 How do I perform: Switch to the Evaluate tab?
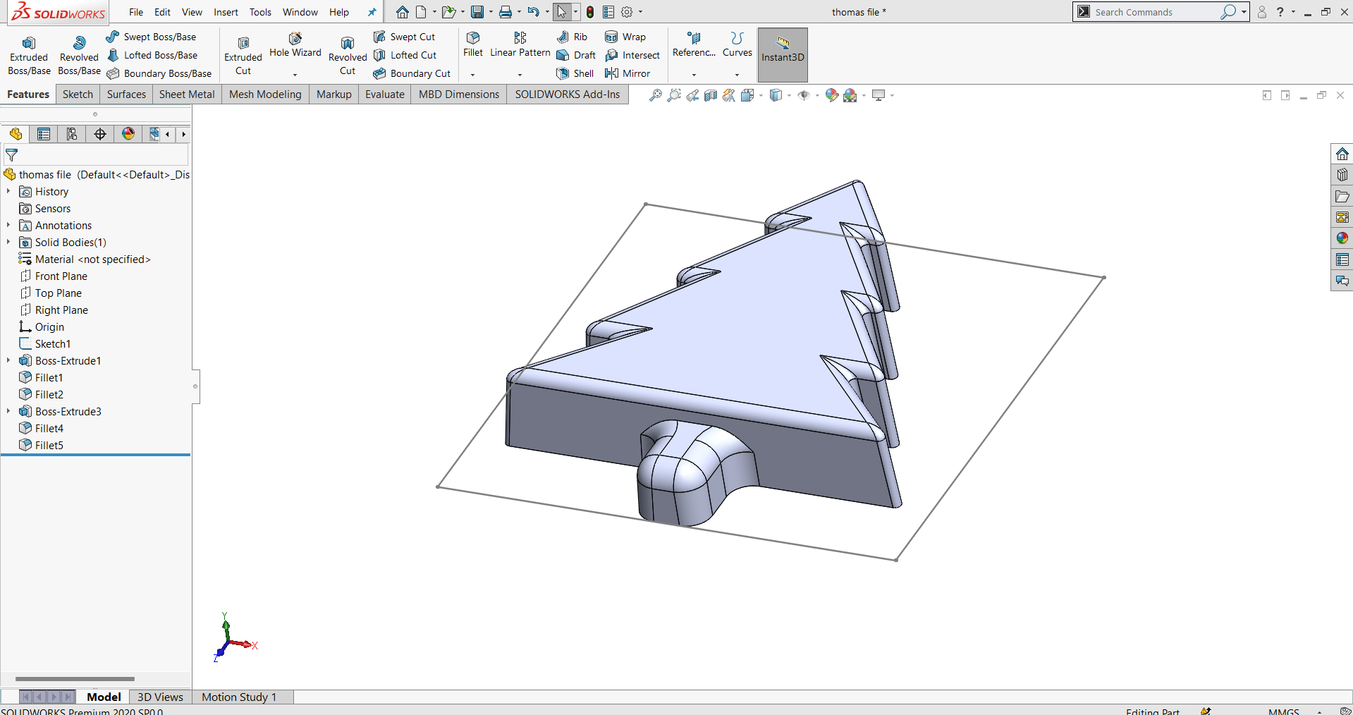[385, 94]
